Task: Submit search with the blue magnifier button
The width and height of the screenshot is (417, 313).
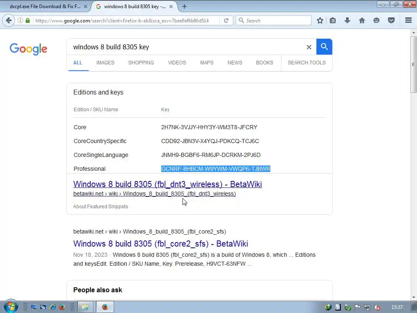Action: tap(324, 46)
